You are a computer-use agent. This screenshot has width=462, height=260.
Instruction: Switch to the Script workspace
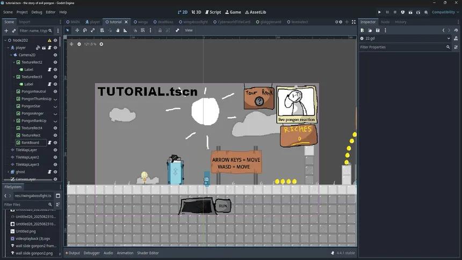click(x=212, y=12)
